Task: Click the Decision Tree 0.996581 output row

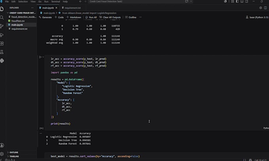Action: (68, 140)
